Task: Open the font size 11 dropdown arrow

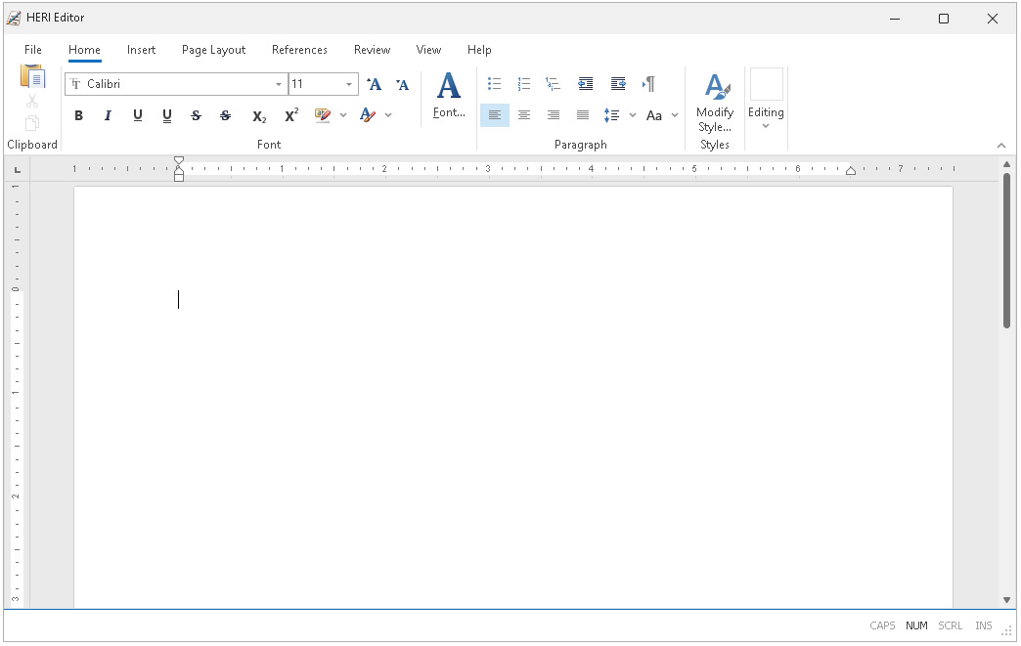Action: [349, 84]
